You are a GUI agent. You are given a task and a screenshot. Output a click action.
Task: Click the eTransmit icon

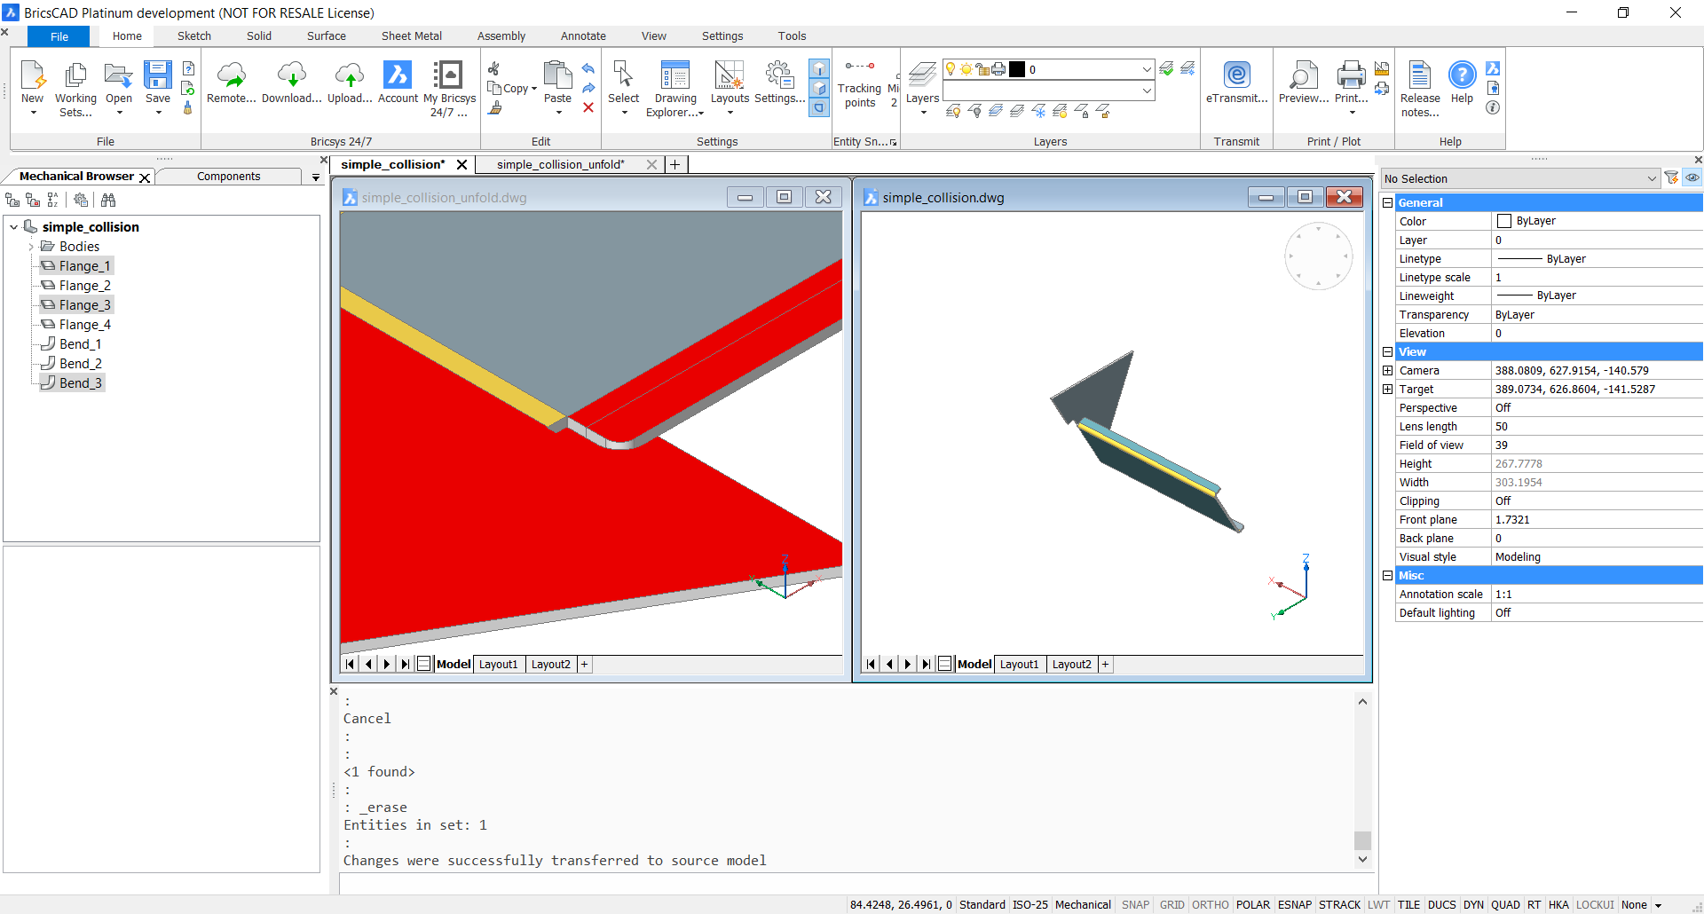[1236, 76]
